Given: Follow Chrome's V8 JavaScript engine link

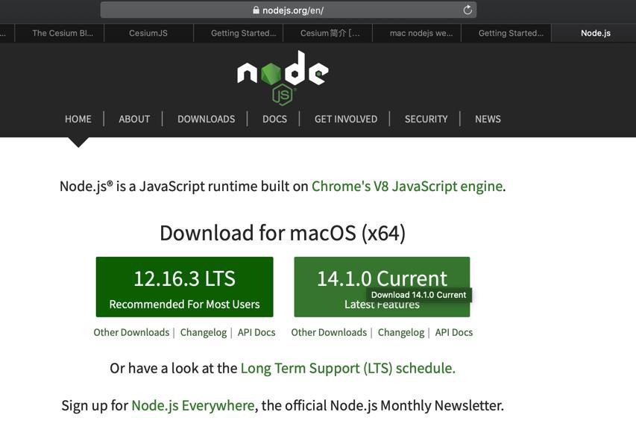Looking at the screenshot, I should (x=407, y=187).
